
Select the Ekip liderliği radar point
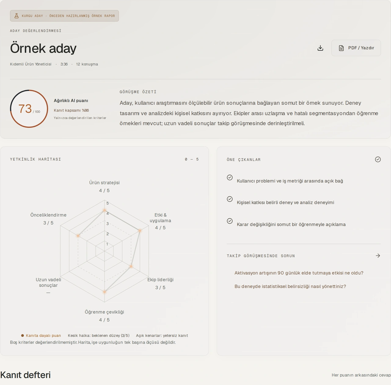[x=131, y=266]
